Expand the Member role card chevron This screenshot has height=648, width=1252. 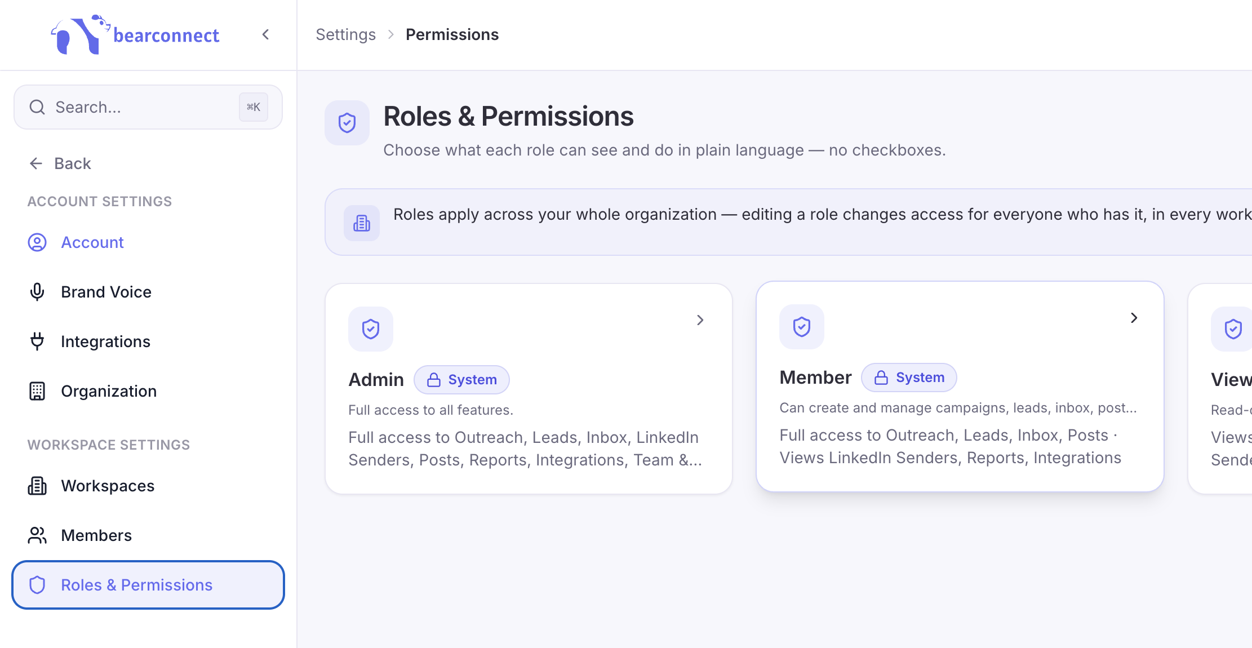pyautogui.click(x=1134, y=318)
